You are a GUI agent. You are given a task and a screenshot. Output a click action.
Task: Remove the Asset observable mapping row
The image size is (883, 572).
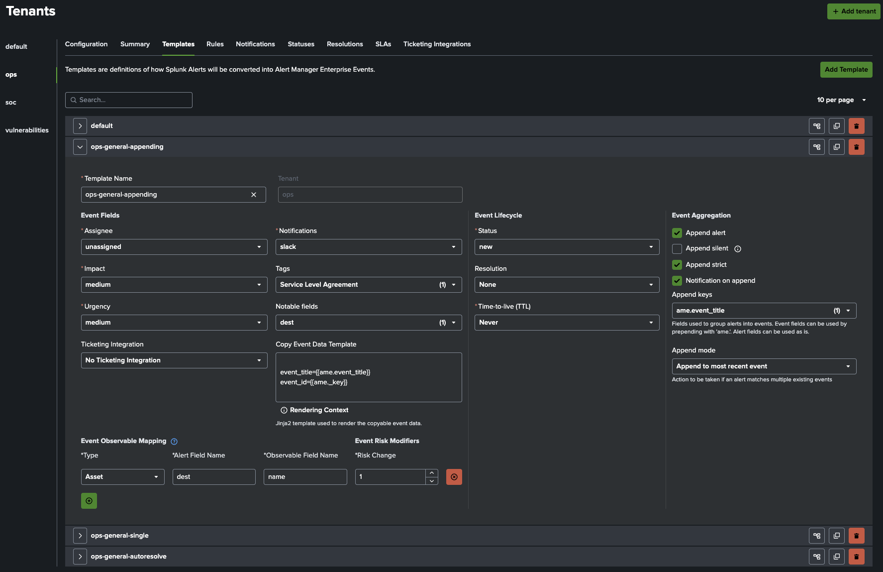coord(454,476)
